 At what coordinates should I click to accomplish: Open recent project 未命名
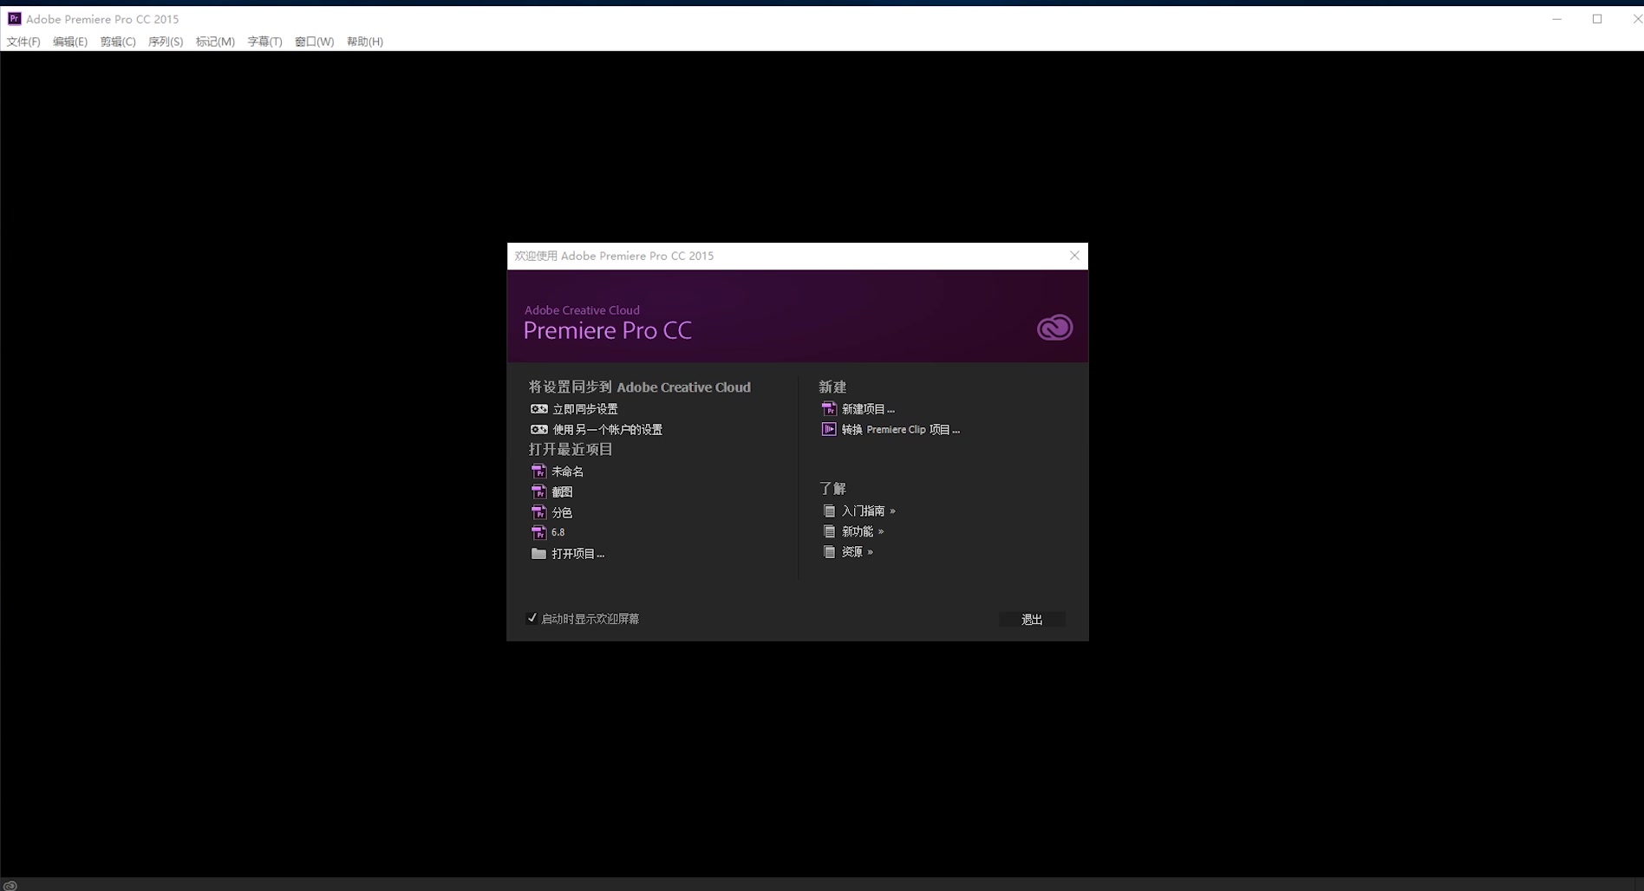[x=568, y=472]
